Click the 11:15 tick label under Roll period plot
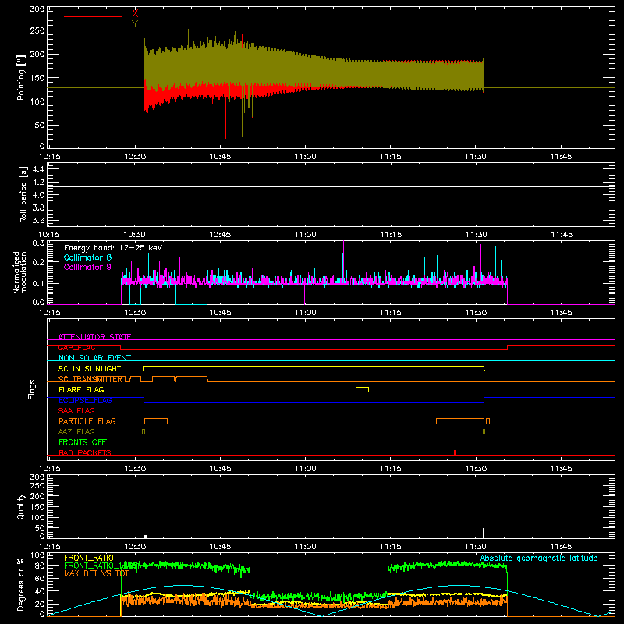Viewport: 624px width, 624px height. (x=391, y=235)
